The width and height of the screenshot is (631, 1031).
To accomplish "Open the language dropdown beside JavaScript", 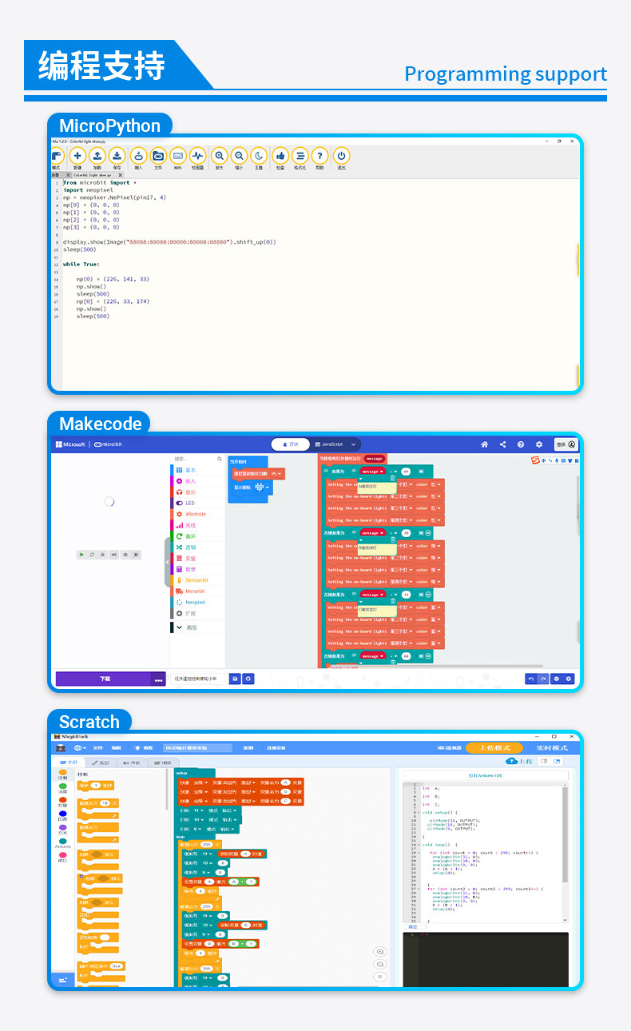I will (354, 444).
